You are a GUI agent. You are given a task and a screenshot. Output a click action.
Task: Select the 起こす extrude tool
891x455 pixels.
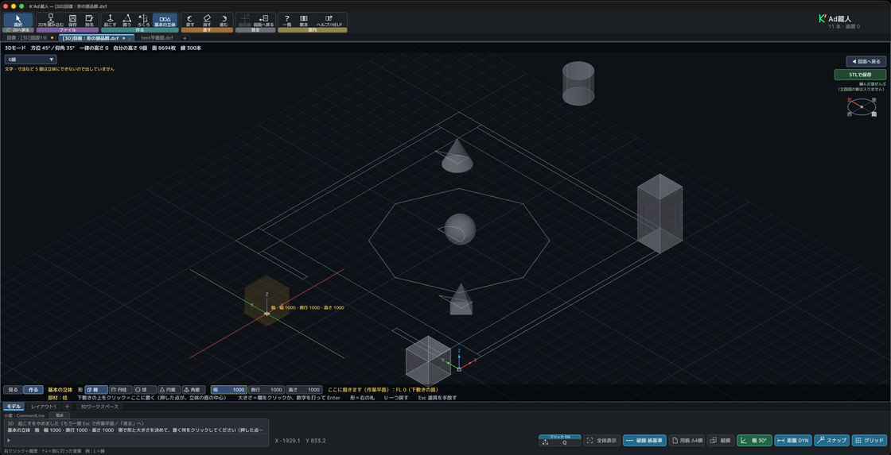click(111, 21)
